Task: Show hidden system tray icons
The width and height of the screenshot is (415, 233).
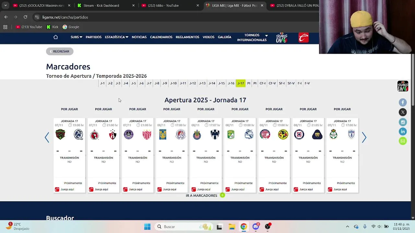Action: pyautogui.click(x=347, y=227)
